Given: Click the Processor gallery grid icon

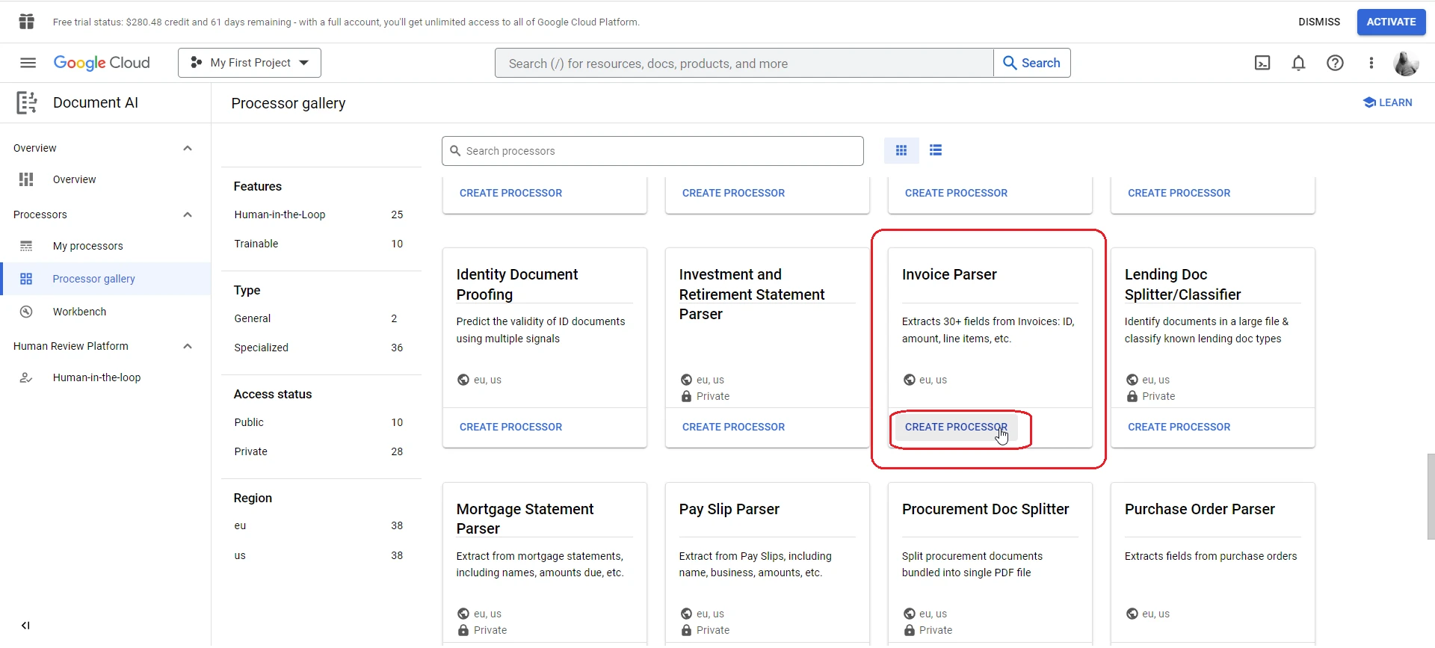Looking at the screenshot, I should tap(26, 279).
